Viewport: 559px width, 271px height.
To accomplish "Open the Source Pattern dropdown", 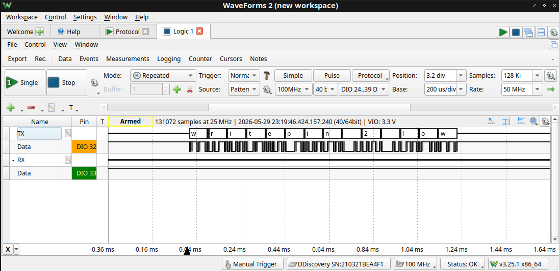I will [244, 89].
